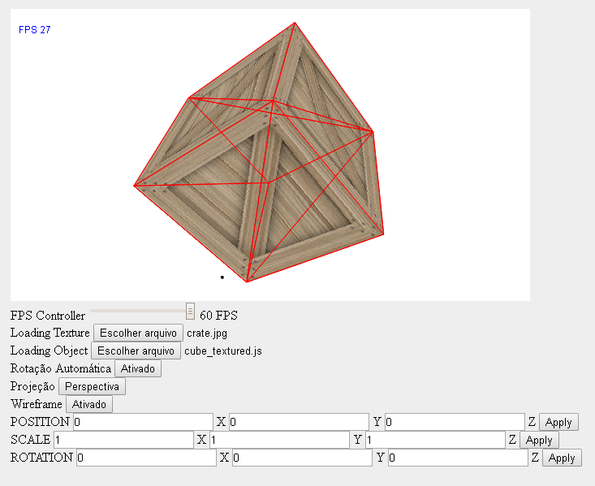Focus the POSITION X input field
The image size is (595, 486).
143,422
